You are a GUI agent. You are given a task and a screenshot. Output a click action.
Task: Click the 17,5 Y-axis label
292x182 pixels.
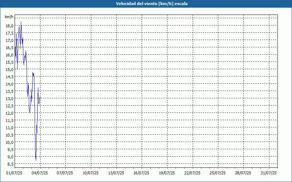pyautogui.click(x=9, y=33)
